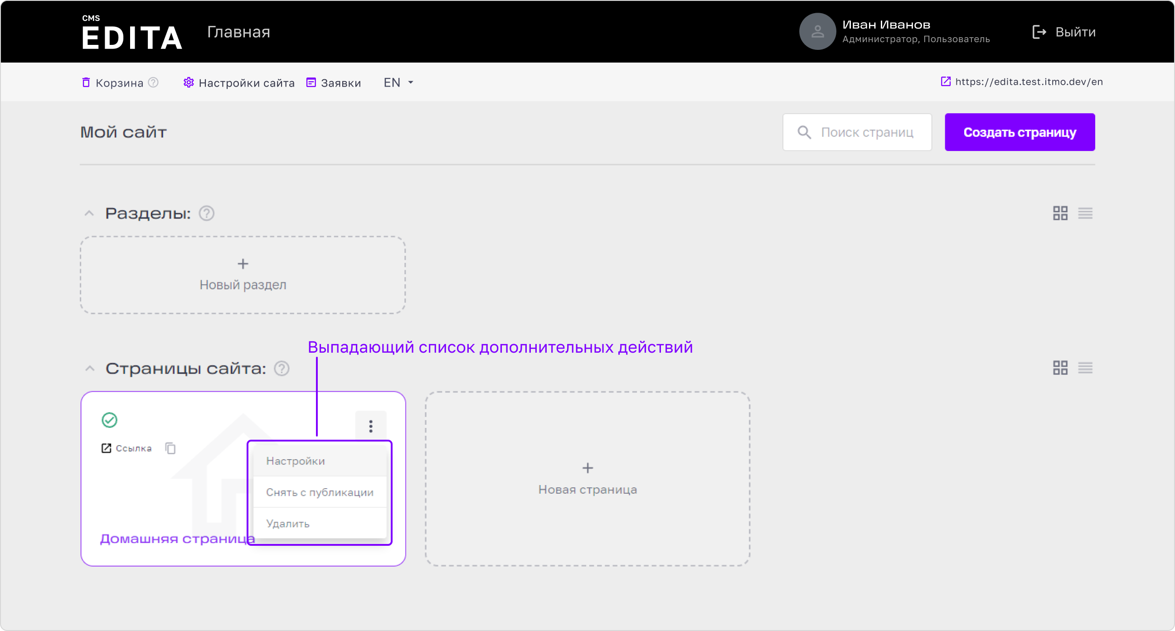Screen dimensions: 1175x631
Task: Collapse the Разделы section chevron
Action: pos(89,214)
